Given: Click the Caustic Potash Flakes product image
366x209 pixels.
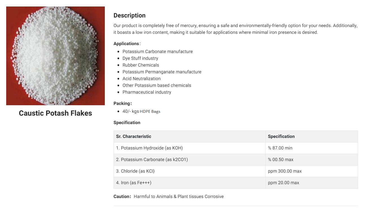Looking at the screenshot, I should pos(56,56).
